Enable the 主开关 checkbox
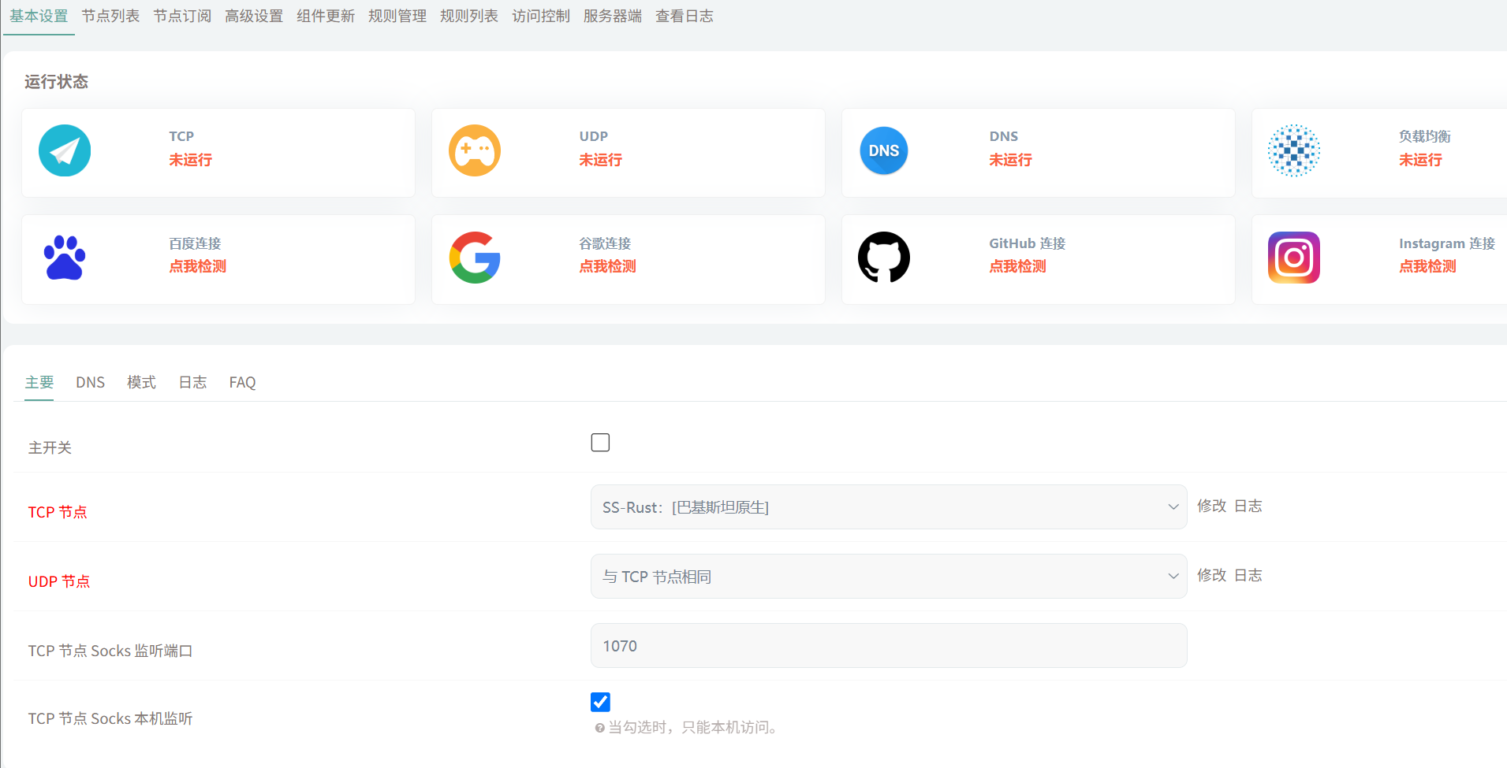The image size is (1507, 768). (x=600, y=443)
